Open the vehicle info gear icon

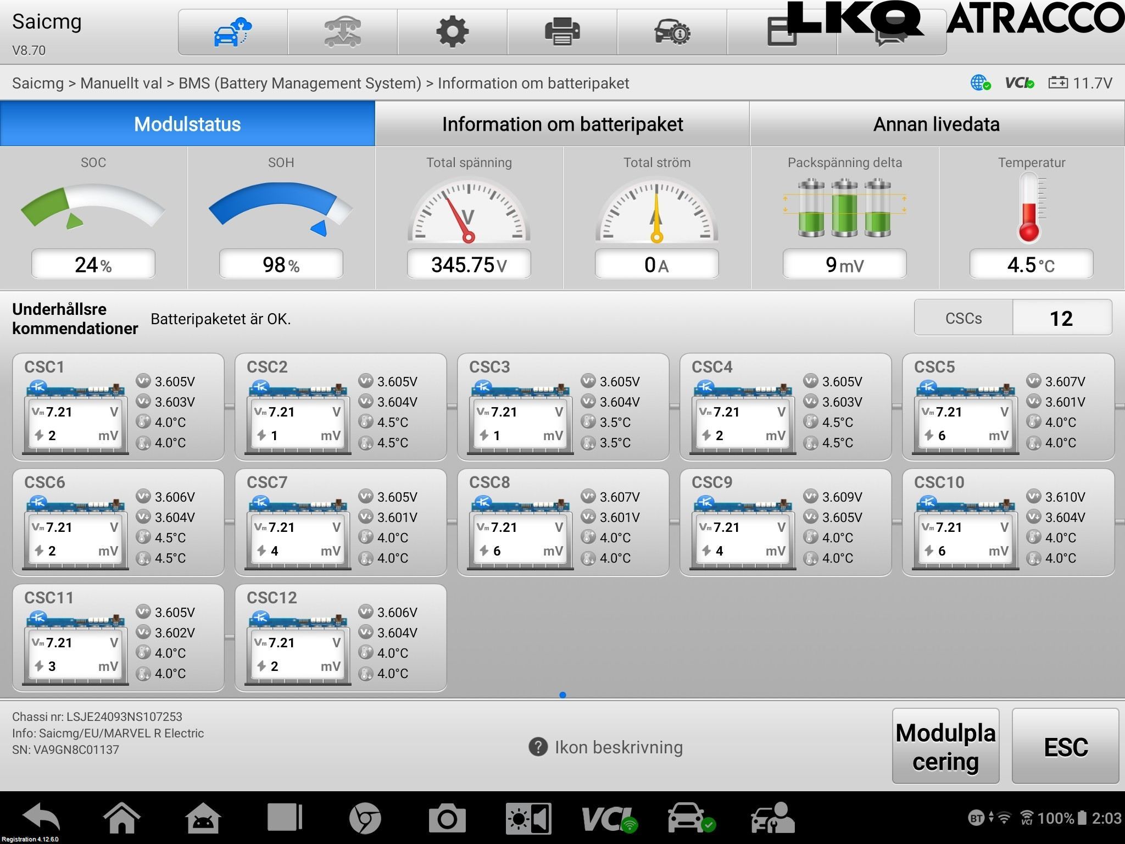(672, 32)
